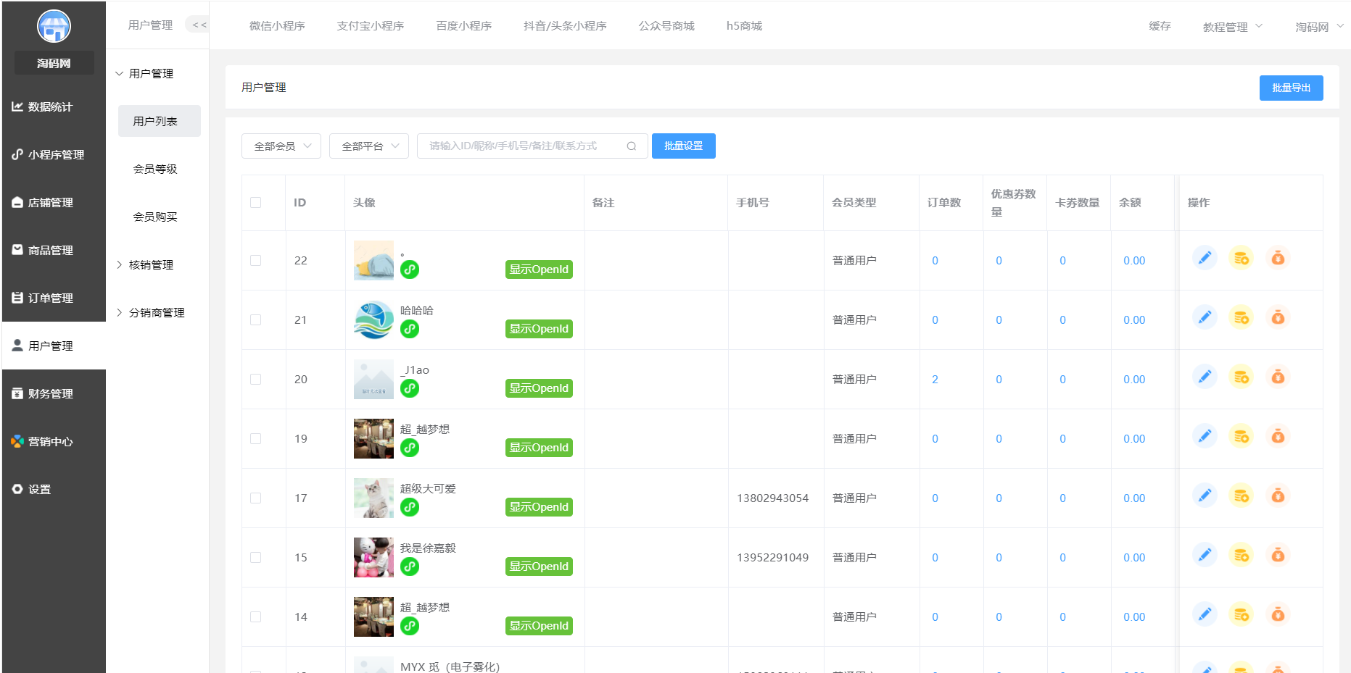1351x673 pixels.
Task: Select the checkbox next to user 15
Action: (x=255, y=557)
